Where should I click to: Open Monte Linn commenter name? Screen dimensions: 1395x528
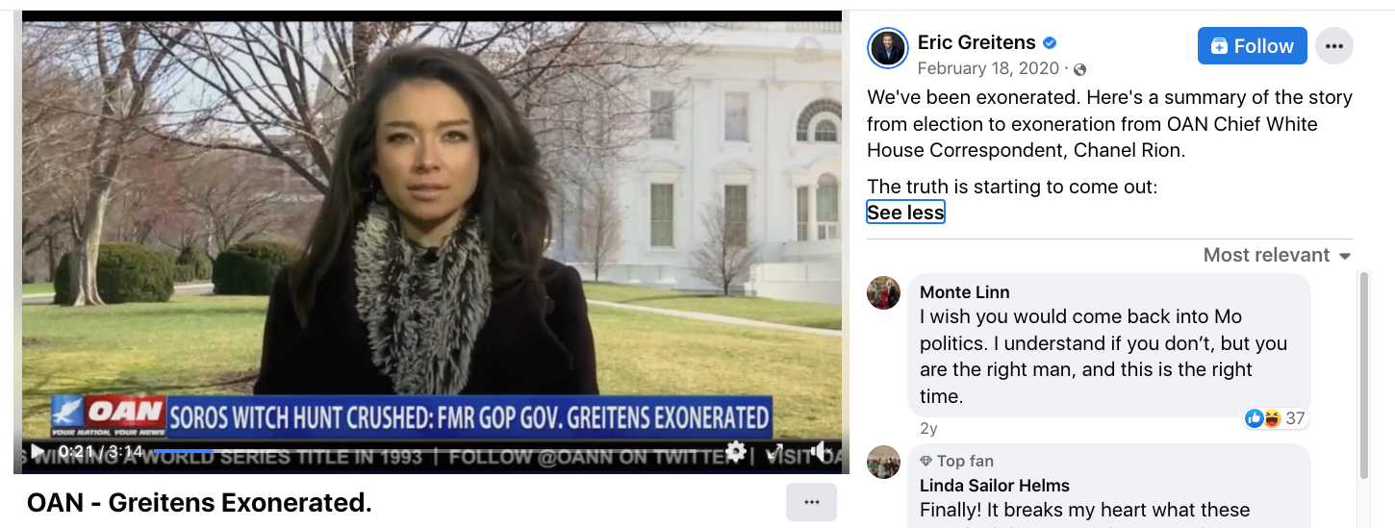(965, 292)
